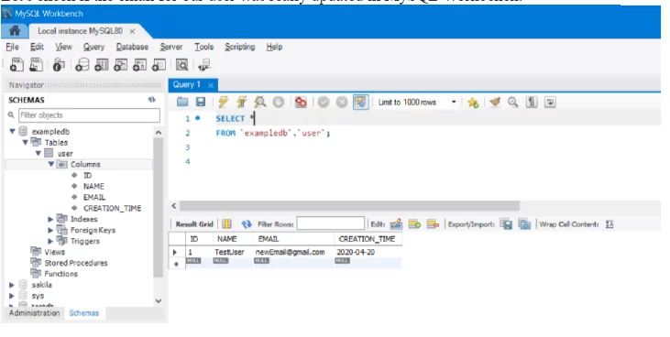Expand the Foreign Keys node
Screen dimensions: 670x337
50,230
